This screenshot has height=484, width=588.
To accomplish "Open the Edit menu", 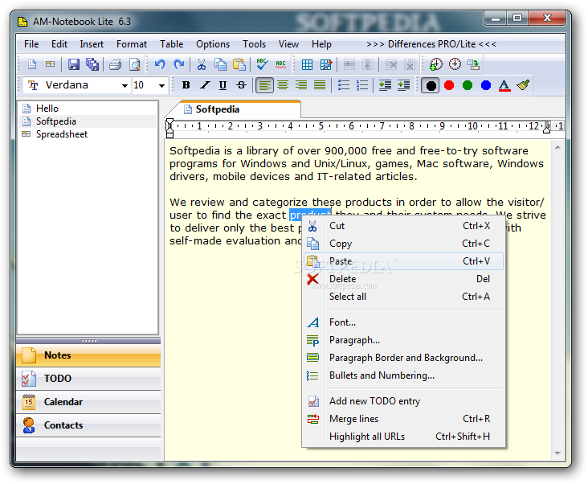I will click(x=59, y=44).
